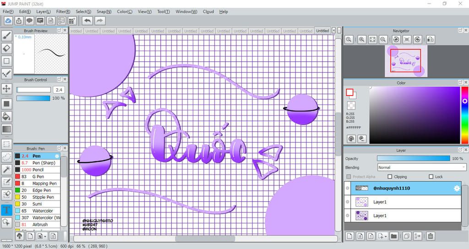Click tab scroll left arrow
This screenshot has height=249, width=469.
pyautogui.click(x=334, y=31)
